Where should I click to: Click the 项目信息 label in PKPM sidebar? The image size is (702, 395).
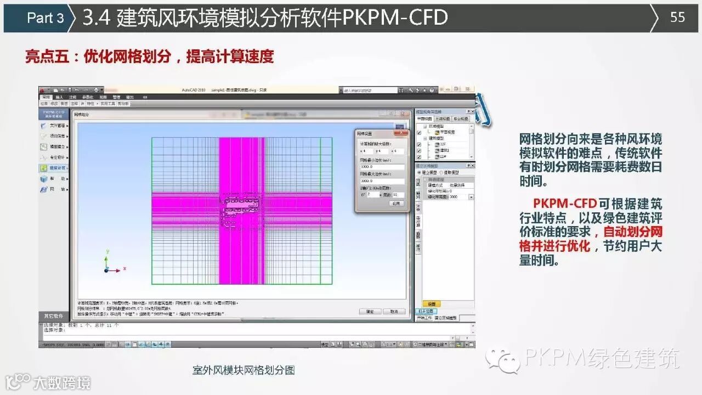[57, 136]
